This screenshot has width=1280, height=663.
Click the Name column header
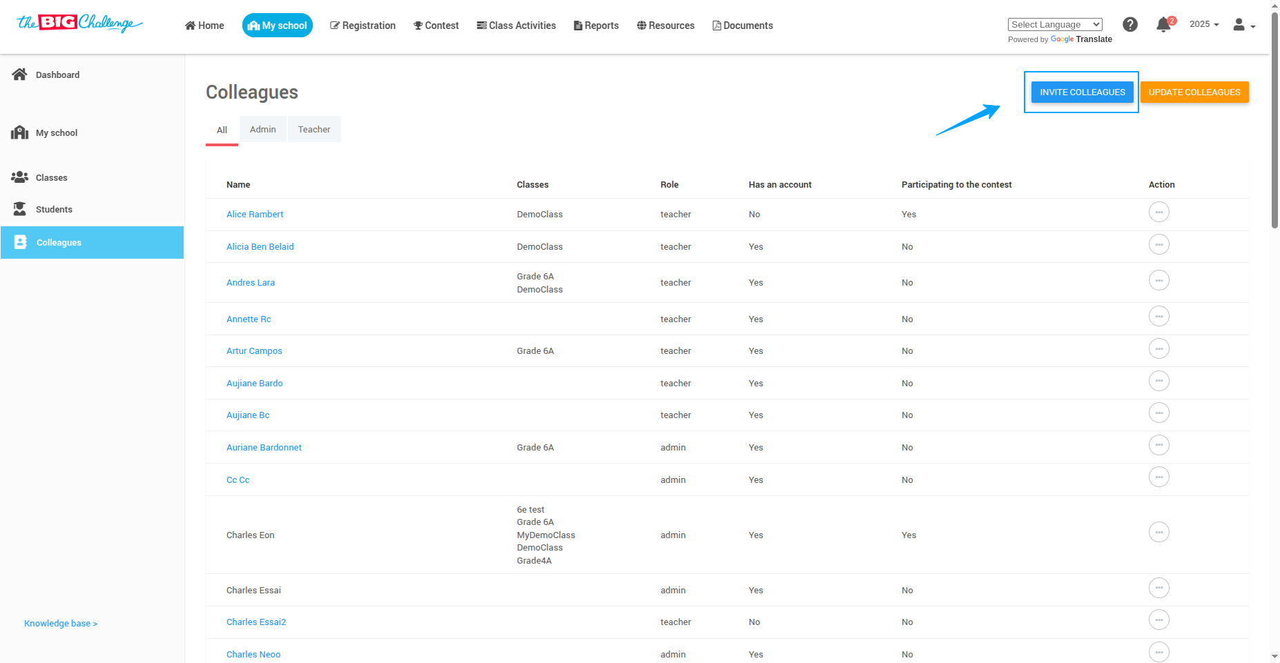click(238, 184)
